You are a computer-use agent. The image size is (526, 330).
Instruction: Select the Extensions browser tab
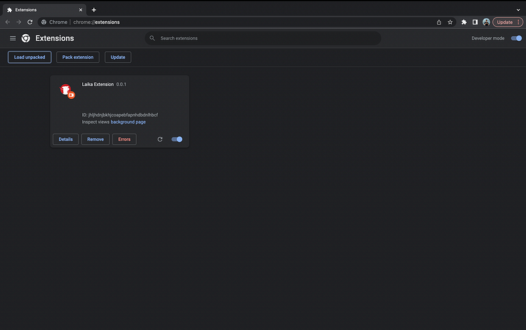[x=43, y=10]
